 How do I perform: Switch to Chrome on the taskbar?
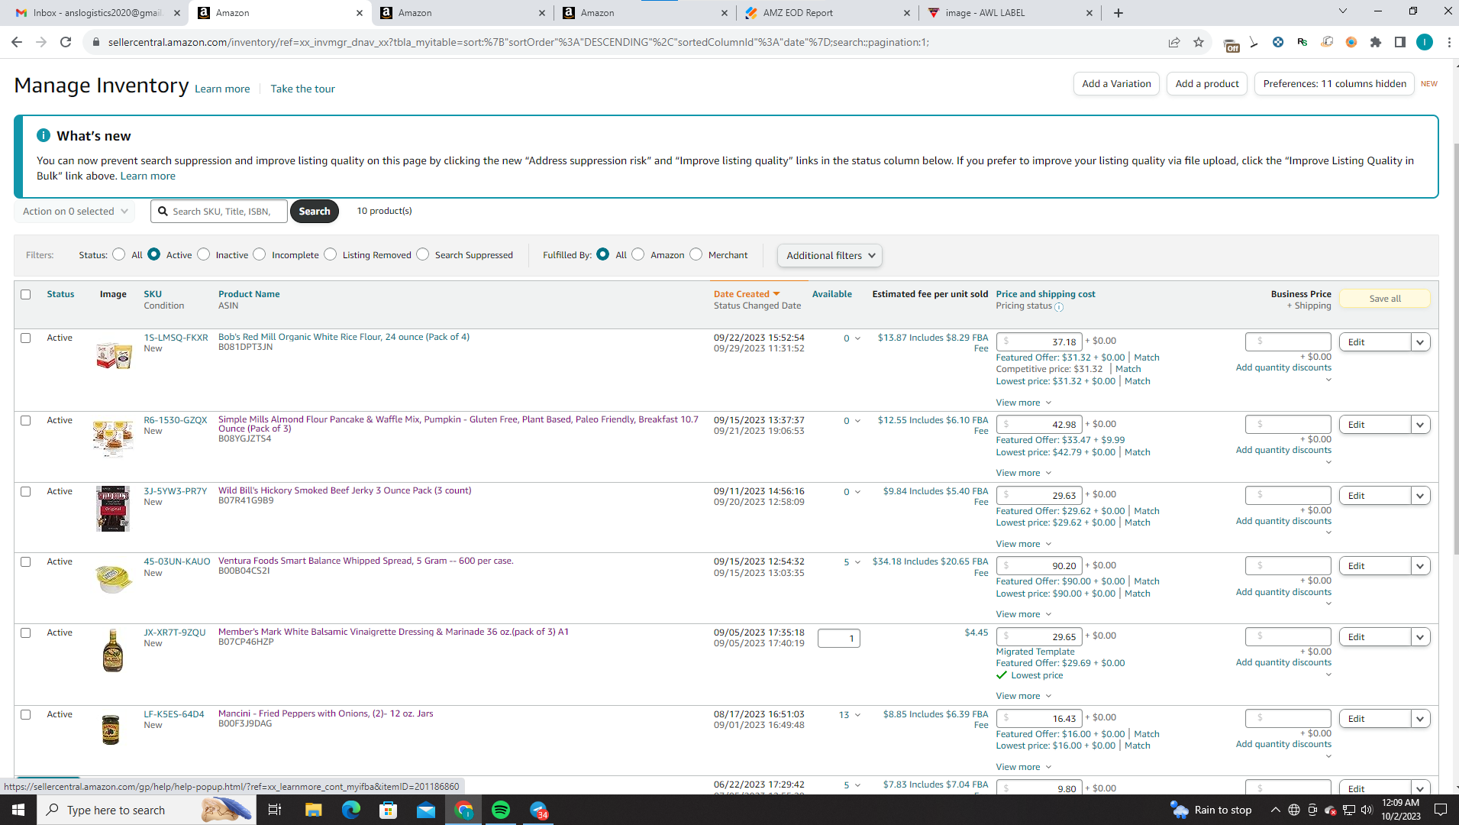pos(463,810)
